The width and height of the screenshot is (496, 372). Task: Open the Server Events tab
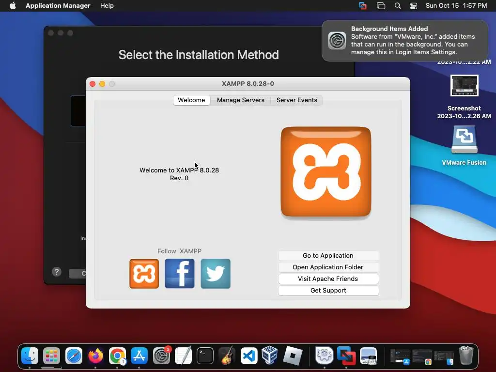click(297, 100)
